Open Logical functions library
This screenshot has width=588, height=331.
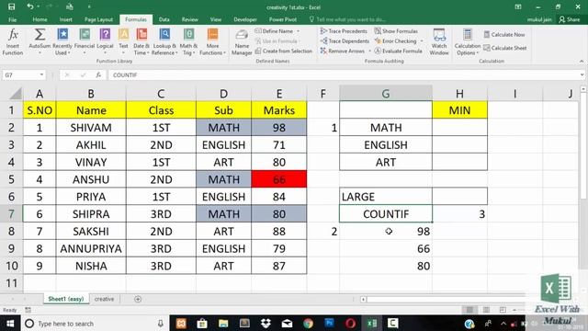tap(105, 41)
